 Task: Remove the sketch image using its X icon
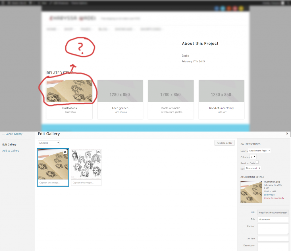[98, 152]
